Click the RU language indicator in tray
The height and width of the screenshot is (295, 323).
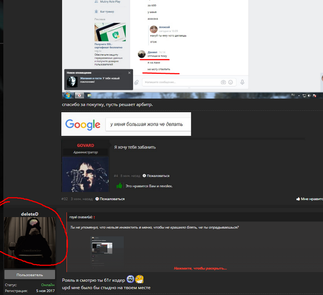pos(293,95)
